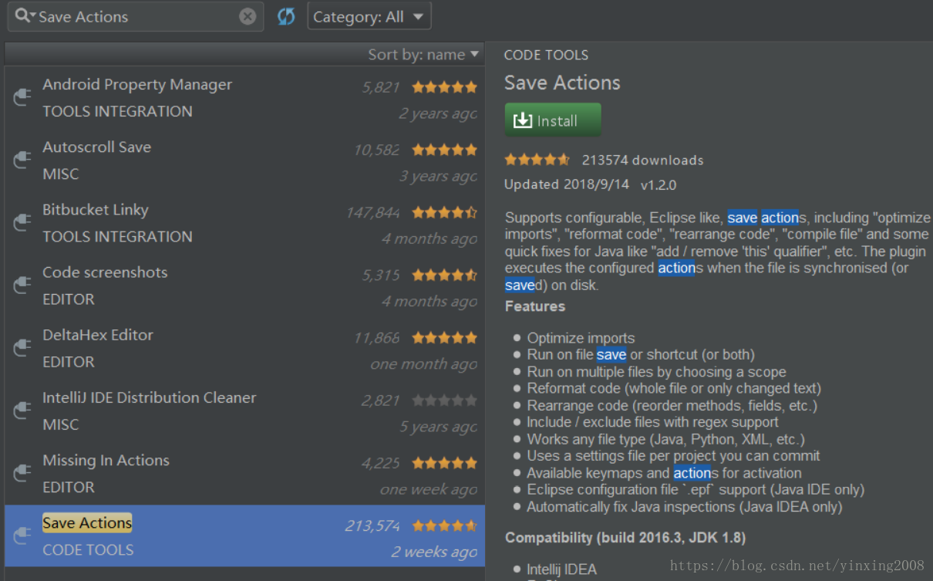Reload the plugin list with refresh icon
933x581 pixels.
pyautogui.click(x=286, y=16)
